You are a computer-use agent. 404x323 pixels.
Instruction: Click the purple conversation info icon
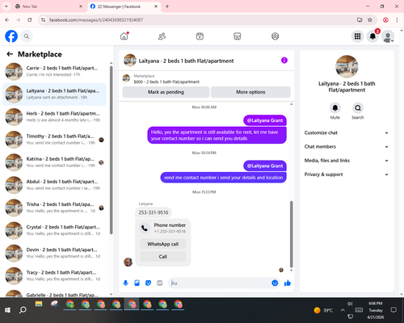(284, 61)
